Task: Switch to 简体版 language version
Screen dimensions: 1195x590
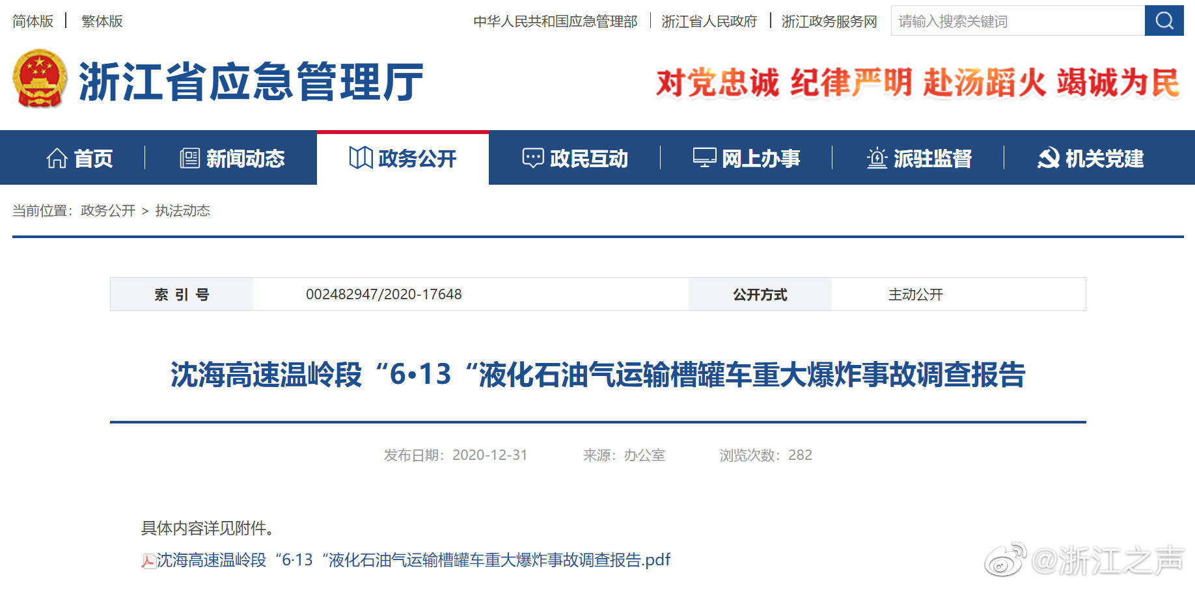Action: tap(33, 21)
